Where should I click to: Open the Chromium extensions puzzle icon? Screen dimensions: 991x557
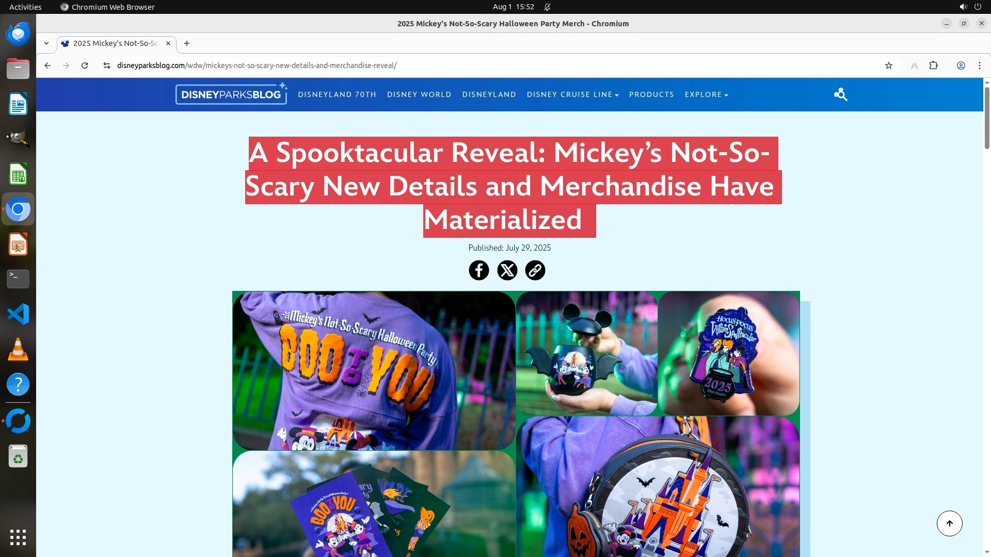point(933,65)
